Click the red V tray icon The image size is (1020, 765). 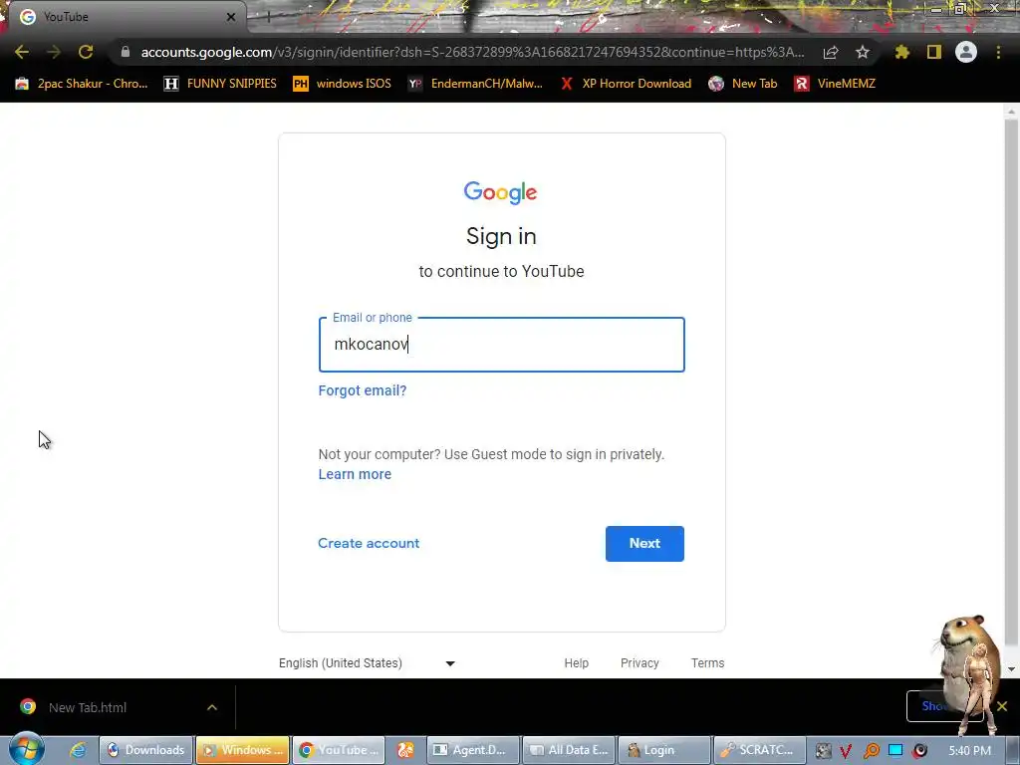(846, 751)
